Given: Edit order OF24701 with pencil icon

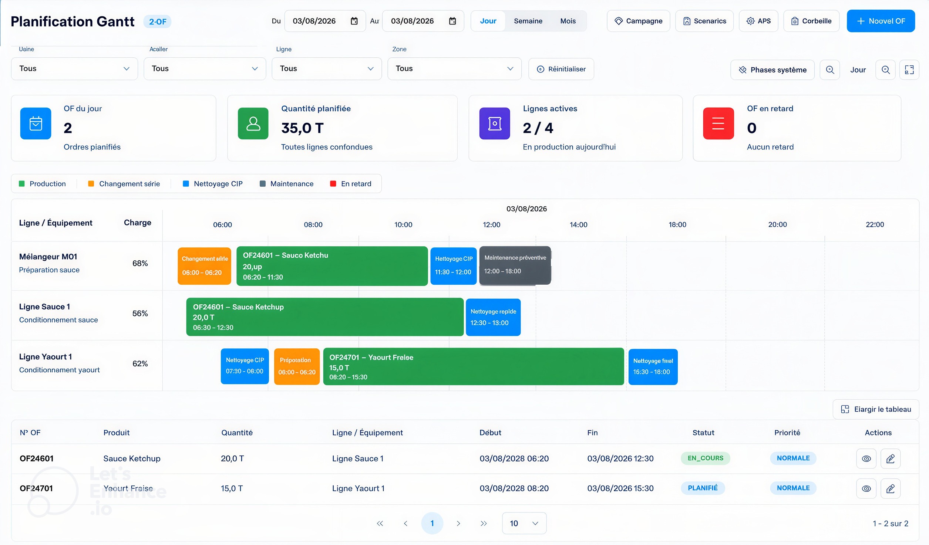Looking at the screenshot, I should click(890, 488).
